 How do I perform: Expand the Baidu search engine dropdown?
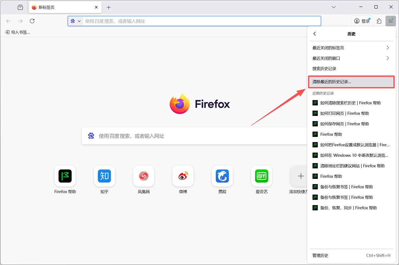click(75, 21)
